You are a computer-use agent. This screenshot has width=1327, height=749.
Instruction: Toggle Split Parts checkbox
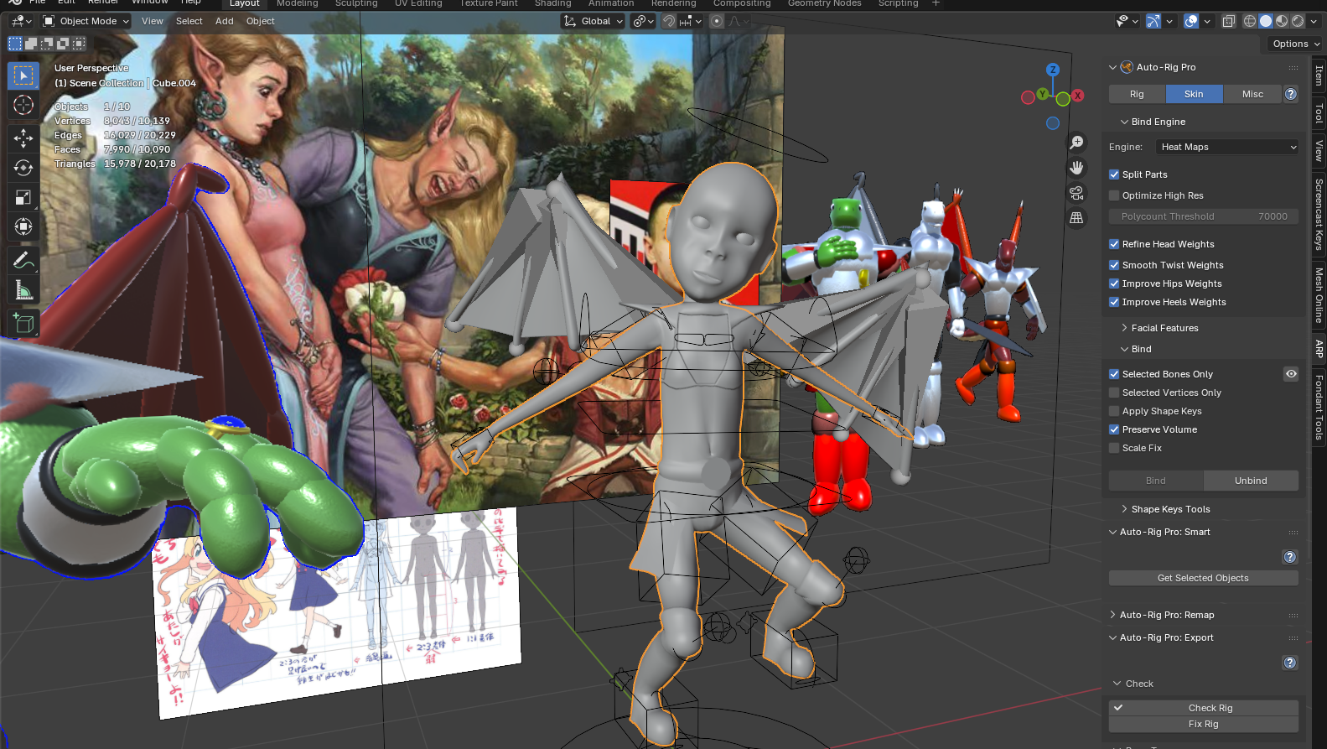click(1114, 174)
